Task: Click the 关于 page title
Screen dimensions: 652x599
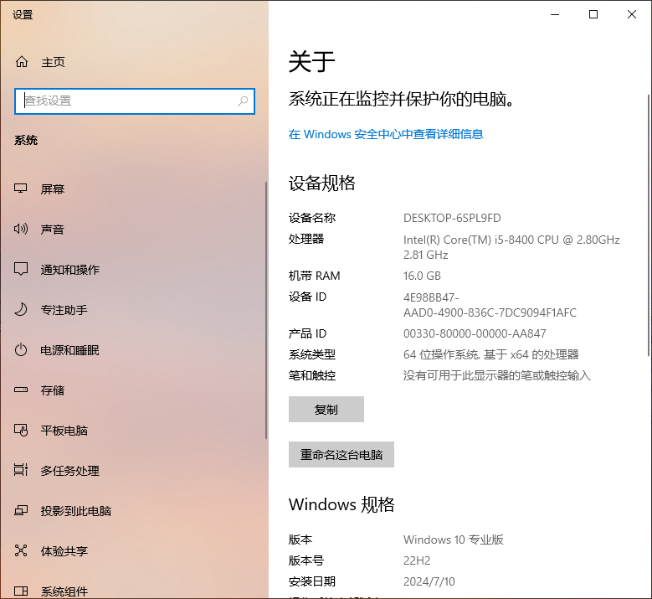Action: coord(312,62)
